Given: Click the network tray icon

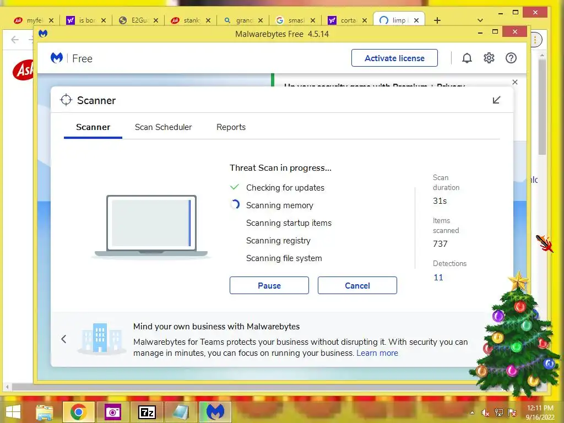Looking at the screenshot, I should click(x=499, y=413).
